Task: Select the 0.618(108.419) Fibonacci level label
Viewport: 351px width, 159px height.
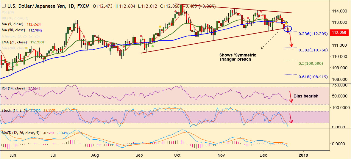Action: 313,77
